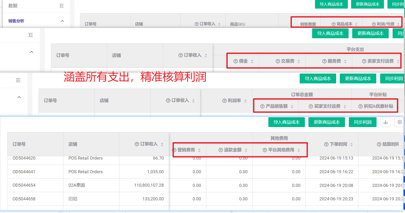The width and height of the screenshot is (405, 213).
Task: Collapse sidebar using icon beside 数据
Action: (x=62, y=6)
